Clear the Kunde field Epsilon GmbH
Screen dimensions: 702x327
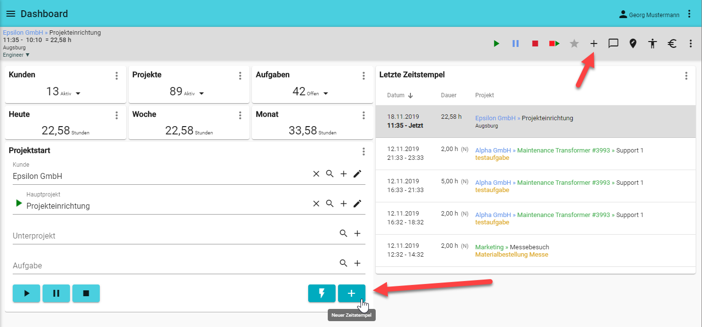[x=316, y=174]
